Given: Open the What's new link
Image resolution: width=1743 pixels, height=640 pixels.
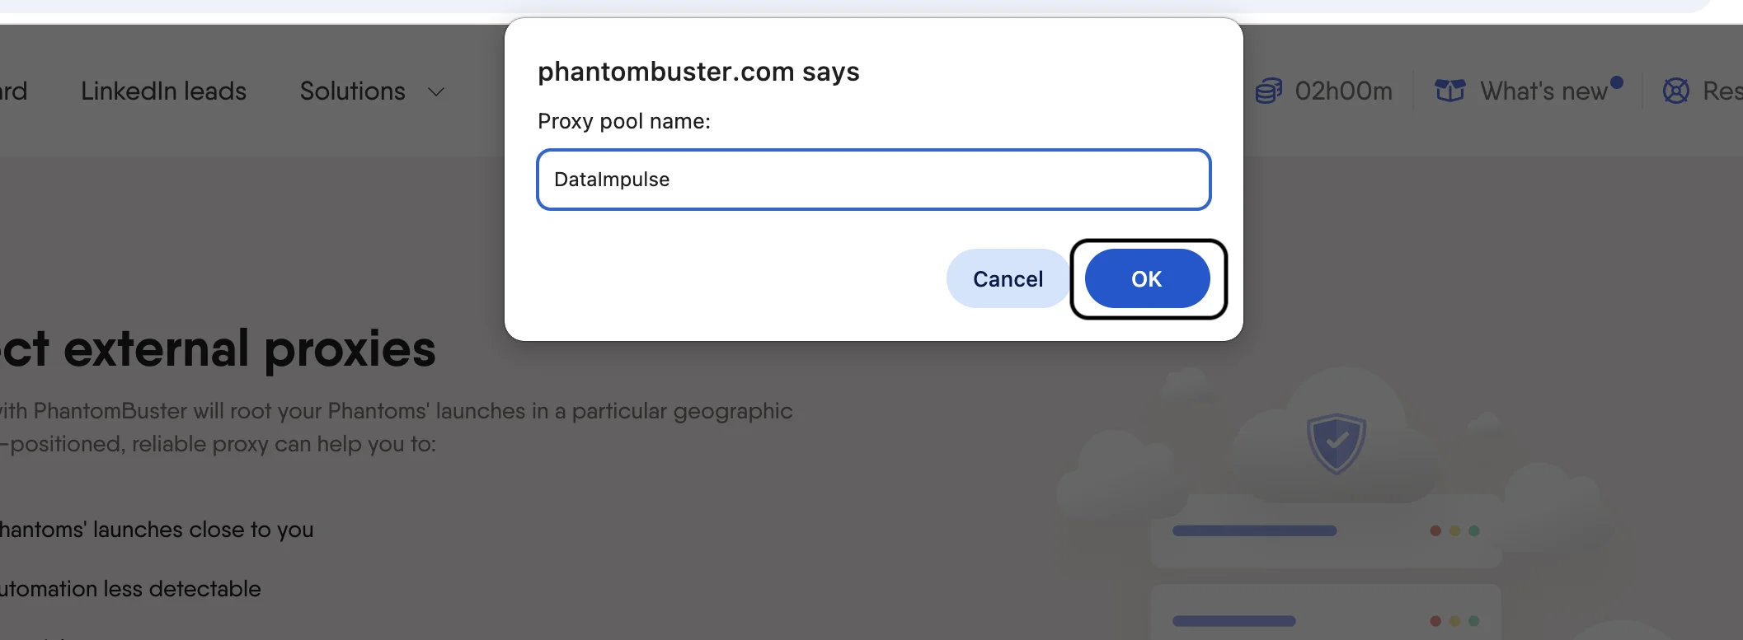Looking at the screenshot, I should click(1543, 91).
